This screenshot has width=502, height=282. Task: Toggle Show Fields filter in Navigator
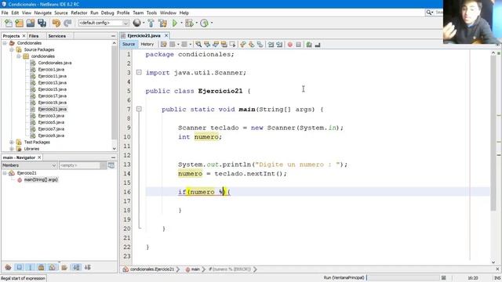[x=19, y=267]
